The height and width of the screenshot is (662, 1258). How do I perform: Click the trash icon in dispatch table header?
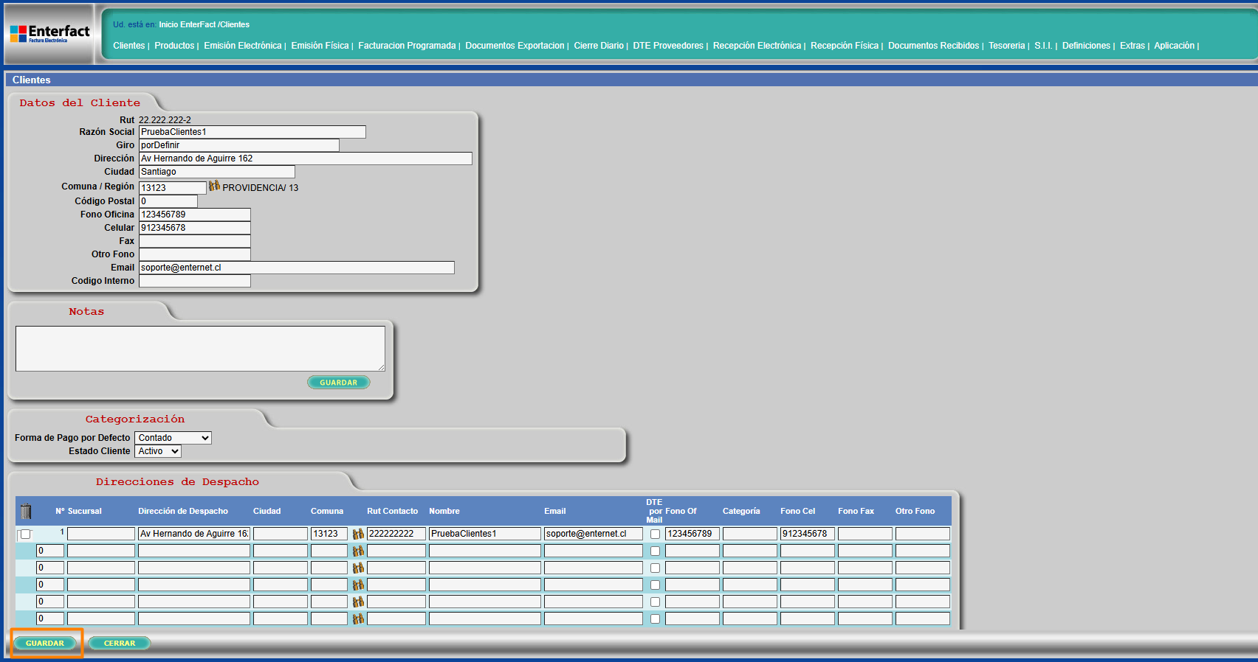26,511
